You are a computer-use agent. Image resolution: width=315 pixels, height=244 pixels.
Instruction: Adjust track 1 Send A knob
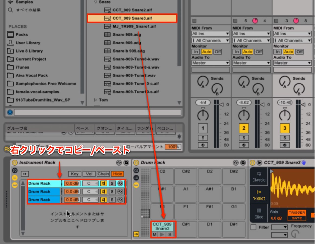203,81
